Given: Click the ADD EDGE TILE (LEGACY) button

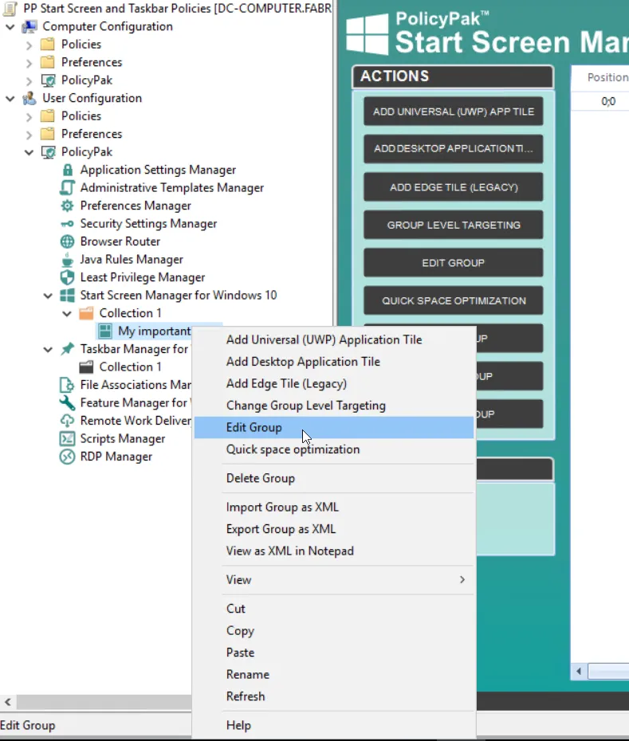Looking at the screenshot, I should pos(453,187).
